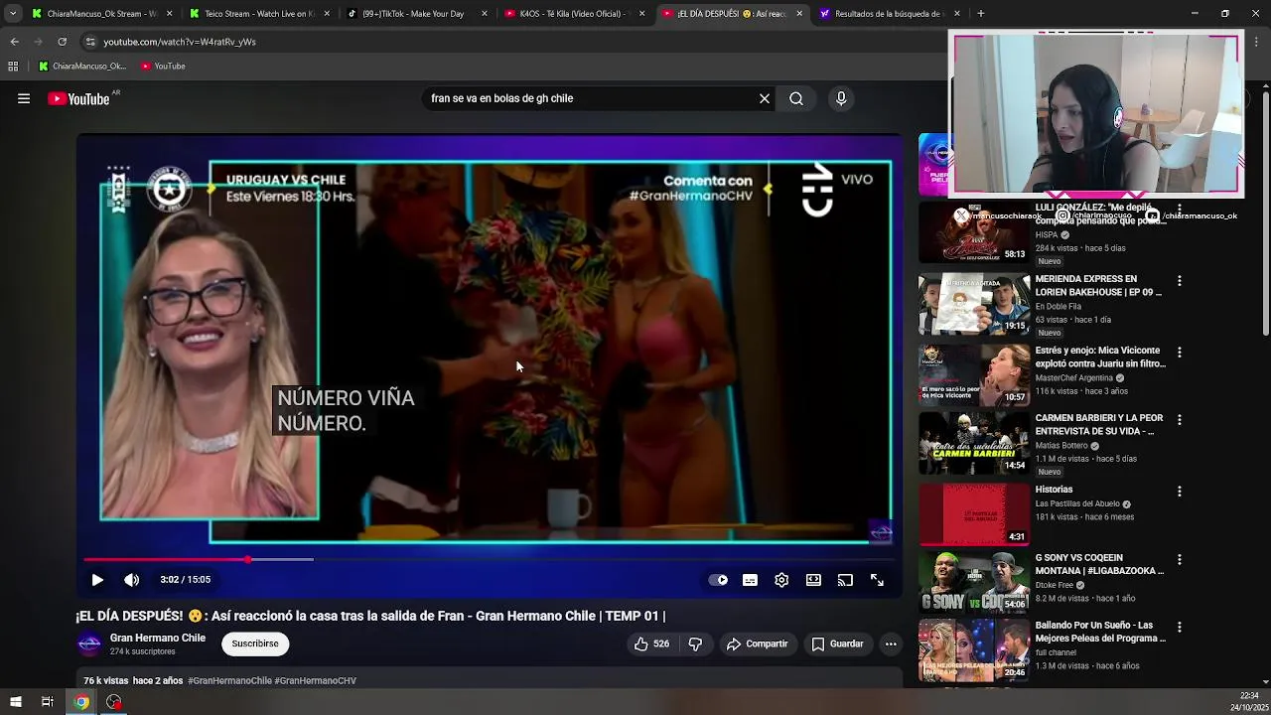Screen dimensions: 1271x715
Task: Cast video to a TV
Action: tap(845, 580)
